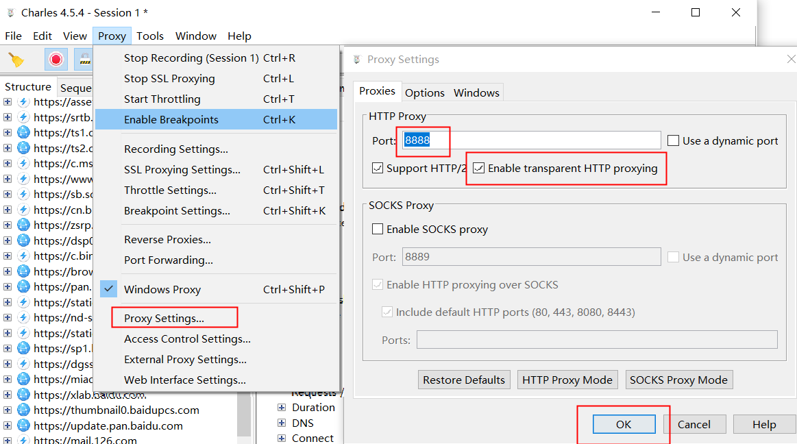
Task: Click the red record toolbar button
Action: tap(56, 60)
